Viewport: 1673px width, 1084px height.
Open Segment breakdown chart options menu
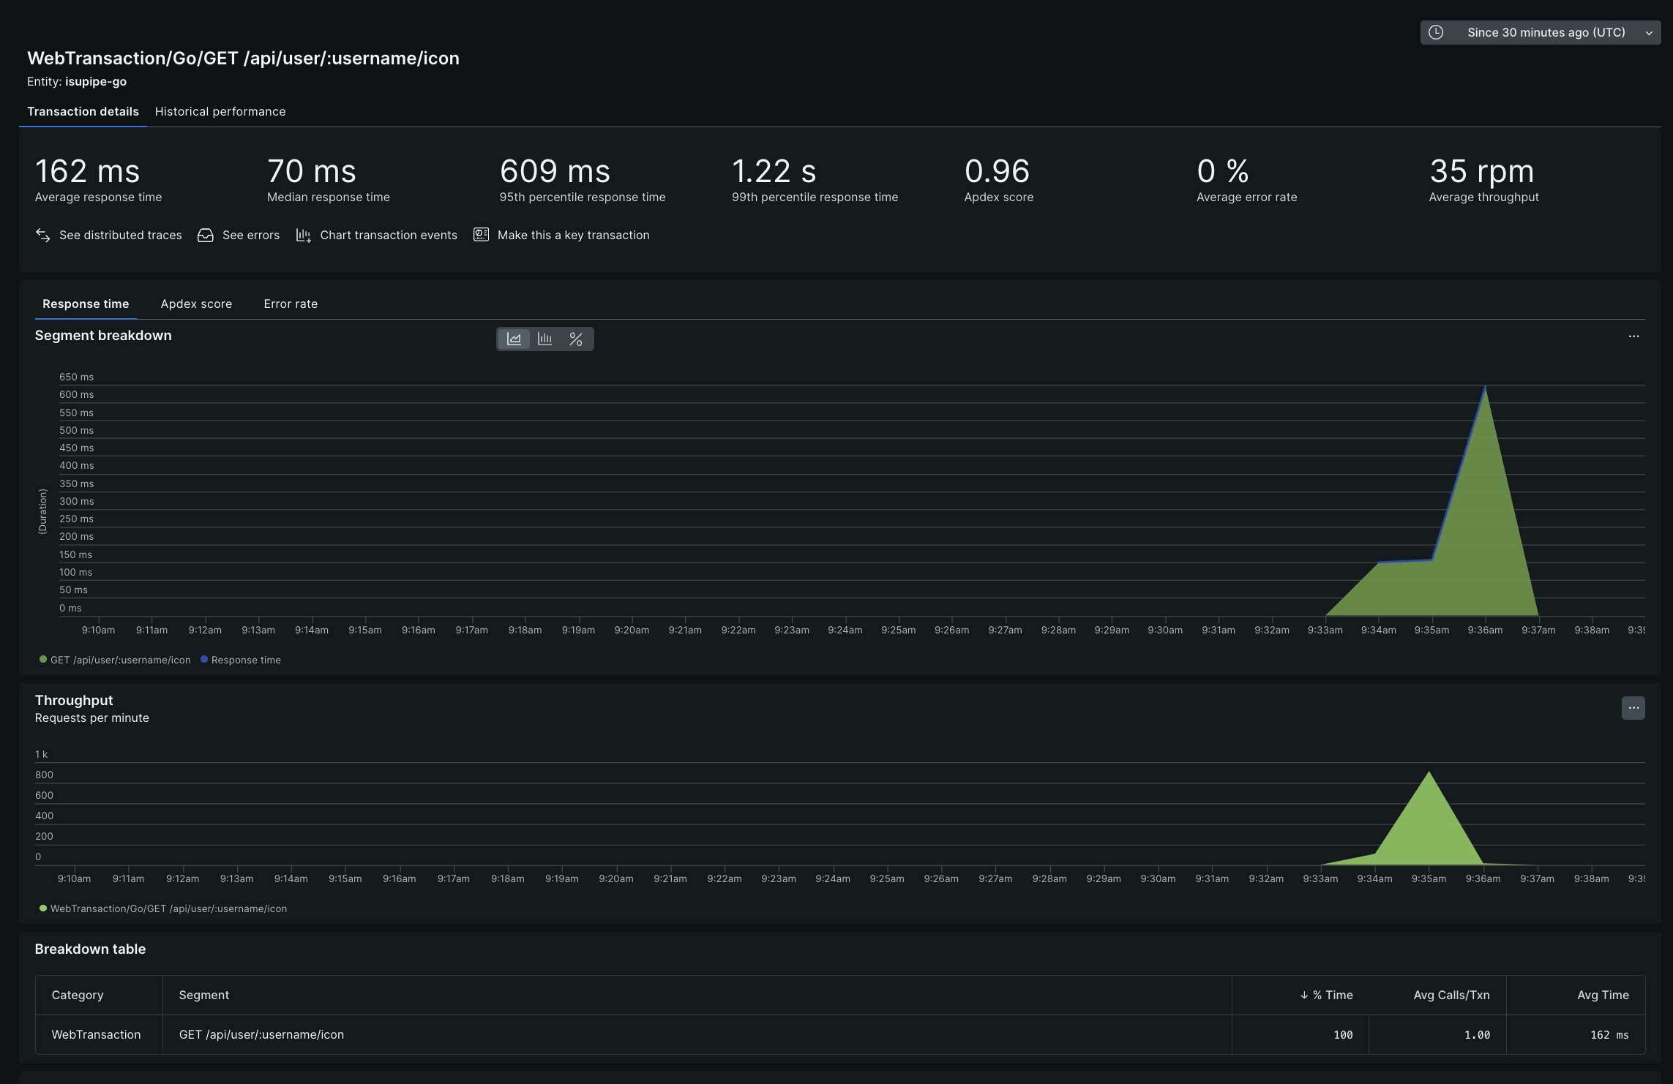(x=1633, y=336)
